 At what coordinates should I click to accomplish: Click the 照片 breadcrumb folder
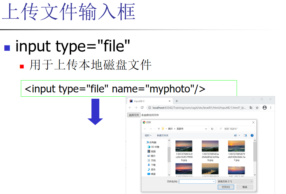(170, 129)
